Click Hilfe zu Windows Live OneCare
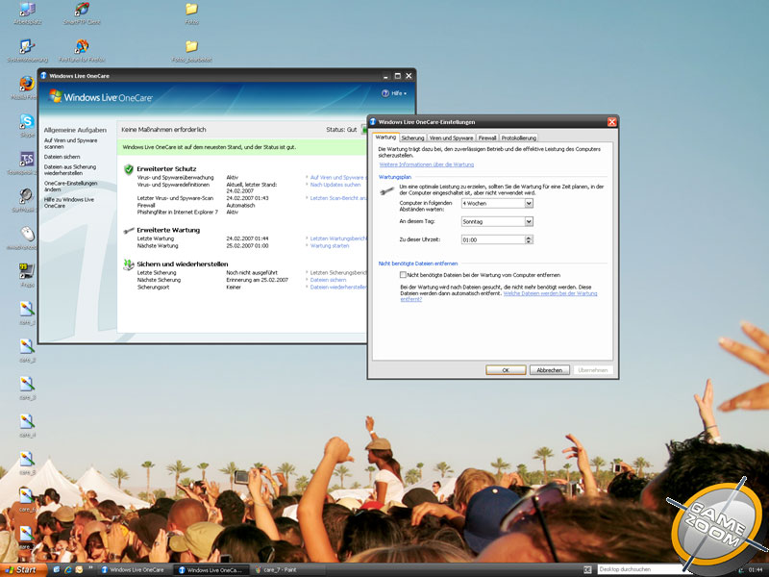The width and height of the screenshot is (769, 577). tap(68, 203)
